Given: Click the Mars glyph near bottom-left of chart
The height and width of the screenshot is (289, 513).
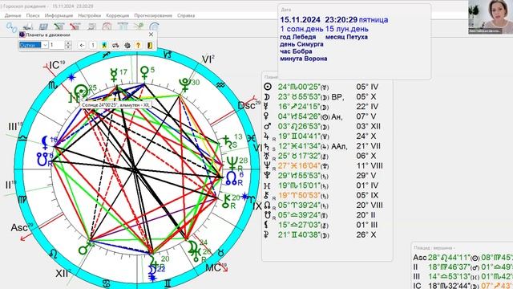Looking at the screenshot, I should [85, 248].
